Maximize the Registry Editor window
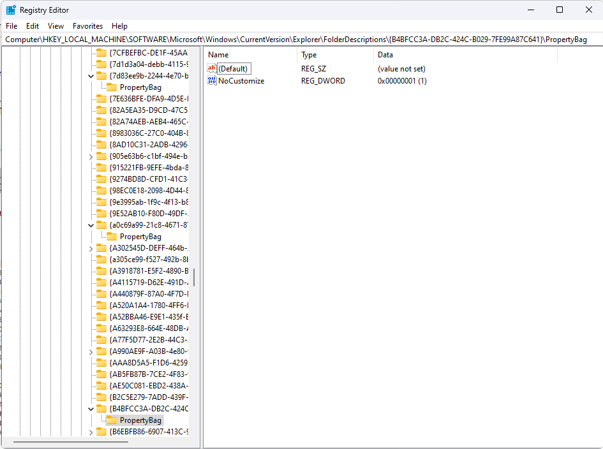The width and height of the screenshot is (603, 449). [560, 10]
